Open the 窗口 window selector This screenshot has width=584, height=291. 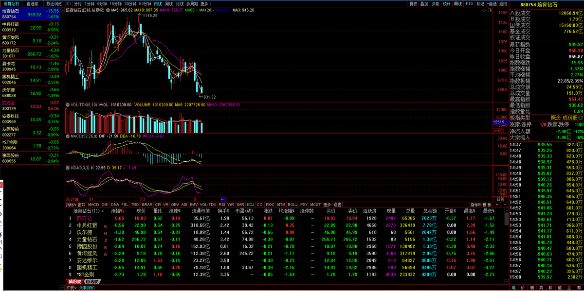point(82,205)
